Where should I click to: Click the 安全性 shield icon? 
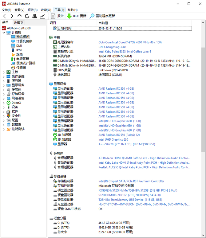tap(9, 116)
